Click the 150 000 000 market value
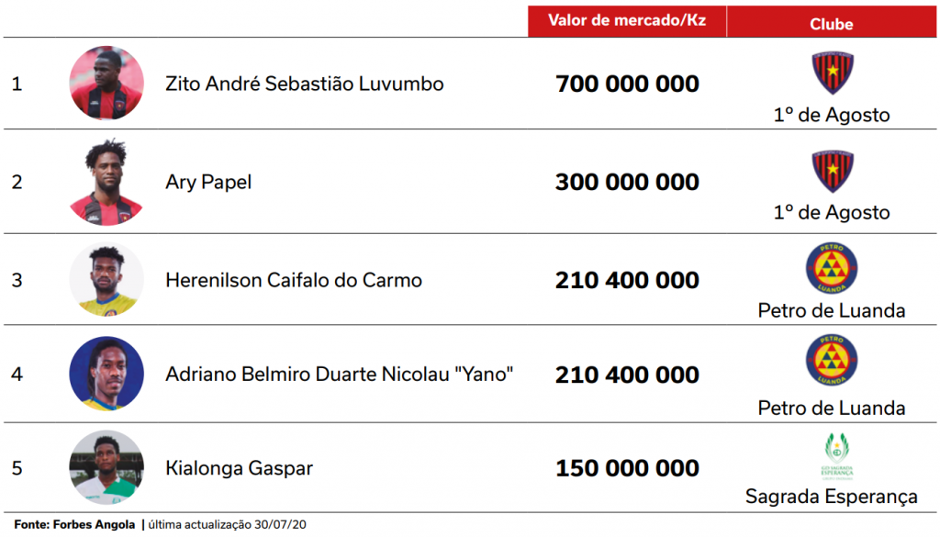 click(x=627, y=468)
